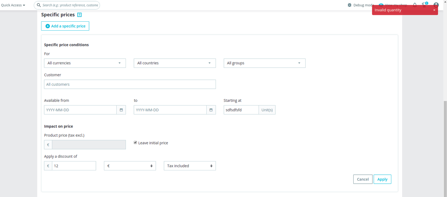Open the user profile avatar

pyautogui.click(x=436, y=5)
